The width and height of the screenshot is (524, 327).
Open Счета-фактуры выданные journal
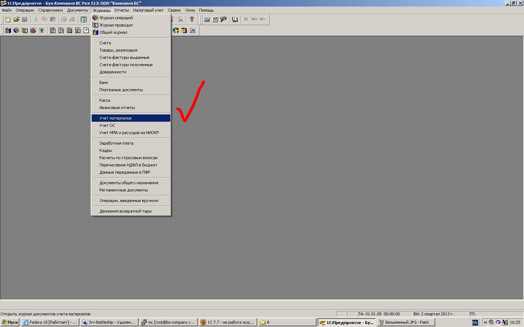[131, 57]
